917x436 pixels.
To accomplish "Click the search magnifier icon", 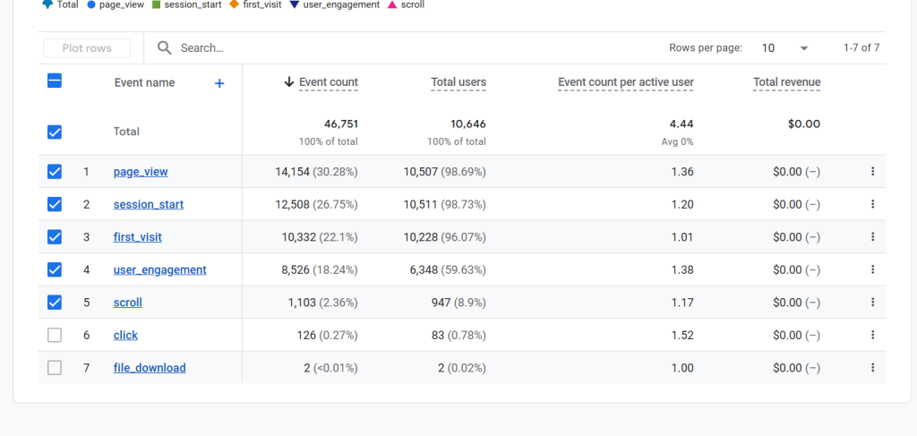I will (164, 48).
